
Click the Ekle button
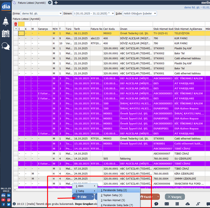point(82,197)
